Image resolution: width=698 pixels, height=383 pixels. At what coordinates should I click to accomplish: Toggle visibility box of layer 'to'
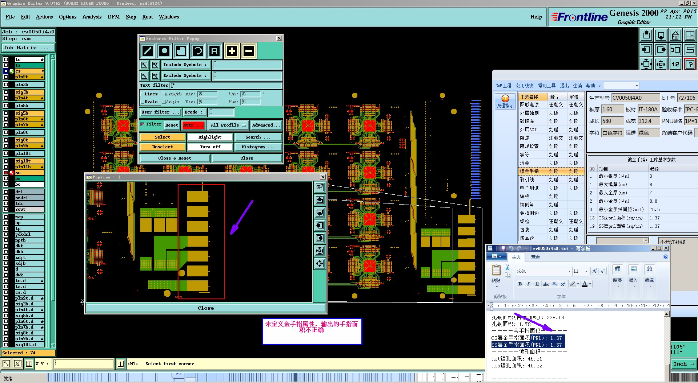tap(6, 59)
